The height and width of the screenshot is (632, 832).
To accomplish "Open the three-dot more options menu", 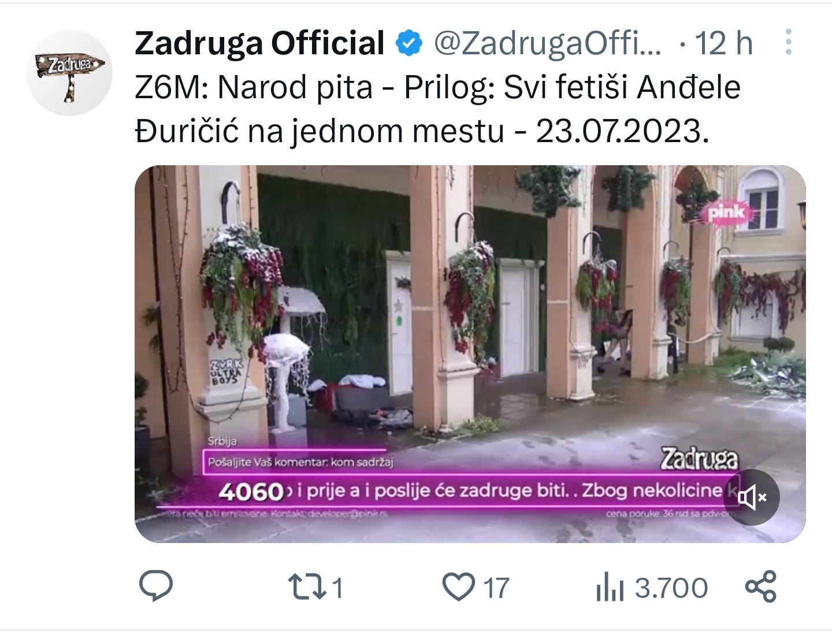I will [x=788, y=42].
